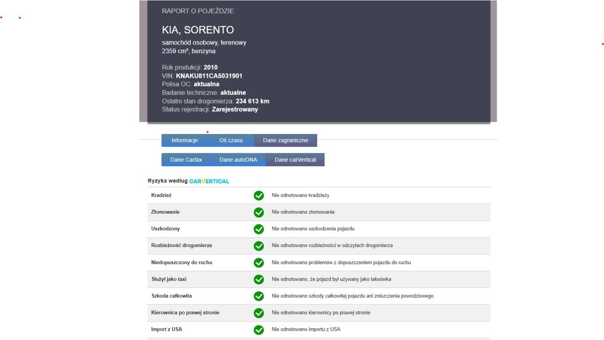Viewport: 604px width, 340px height.
Task: Click the VIN number KNAKU811CA5031901
Action: point(209,76)
